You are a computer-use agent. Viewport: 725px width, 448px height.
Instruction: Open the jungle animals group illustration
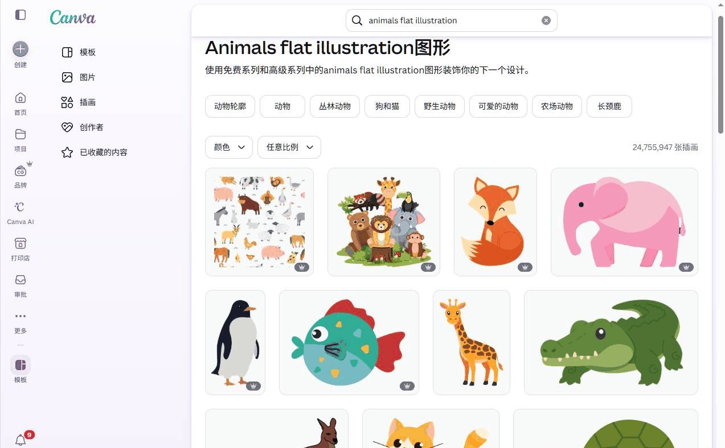pos(384,222)
